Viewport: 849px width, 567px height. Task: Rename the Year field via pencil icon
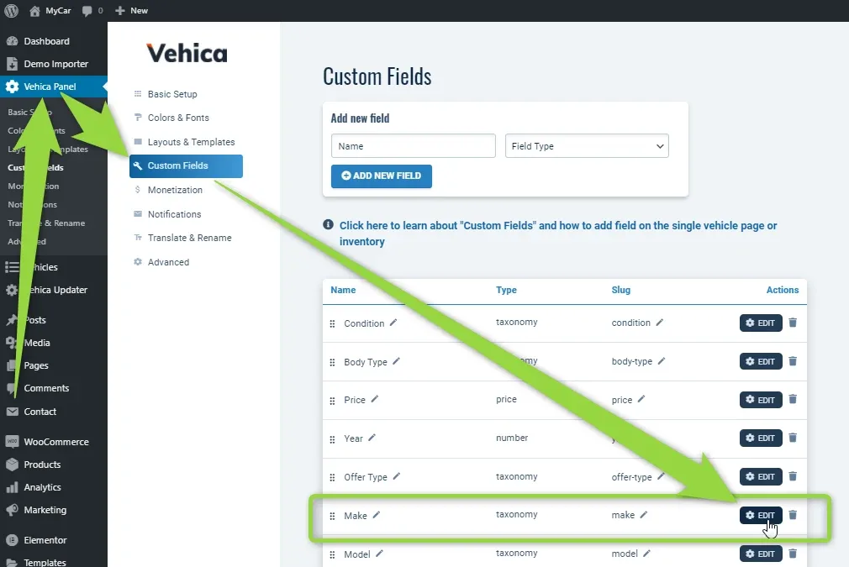(x=372, y=437)
